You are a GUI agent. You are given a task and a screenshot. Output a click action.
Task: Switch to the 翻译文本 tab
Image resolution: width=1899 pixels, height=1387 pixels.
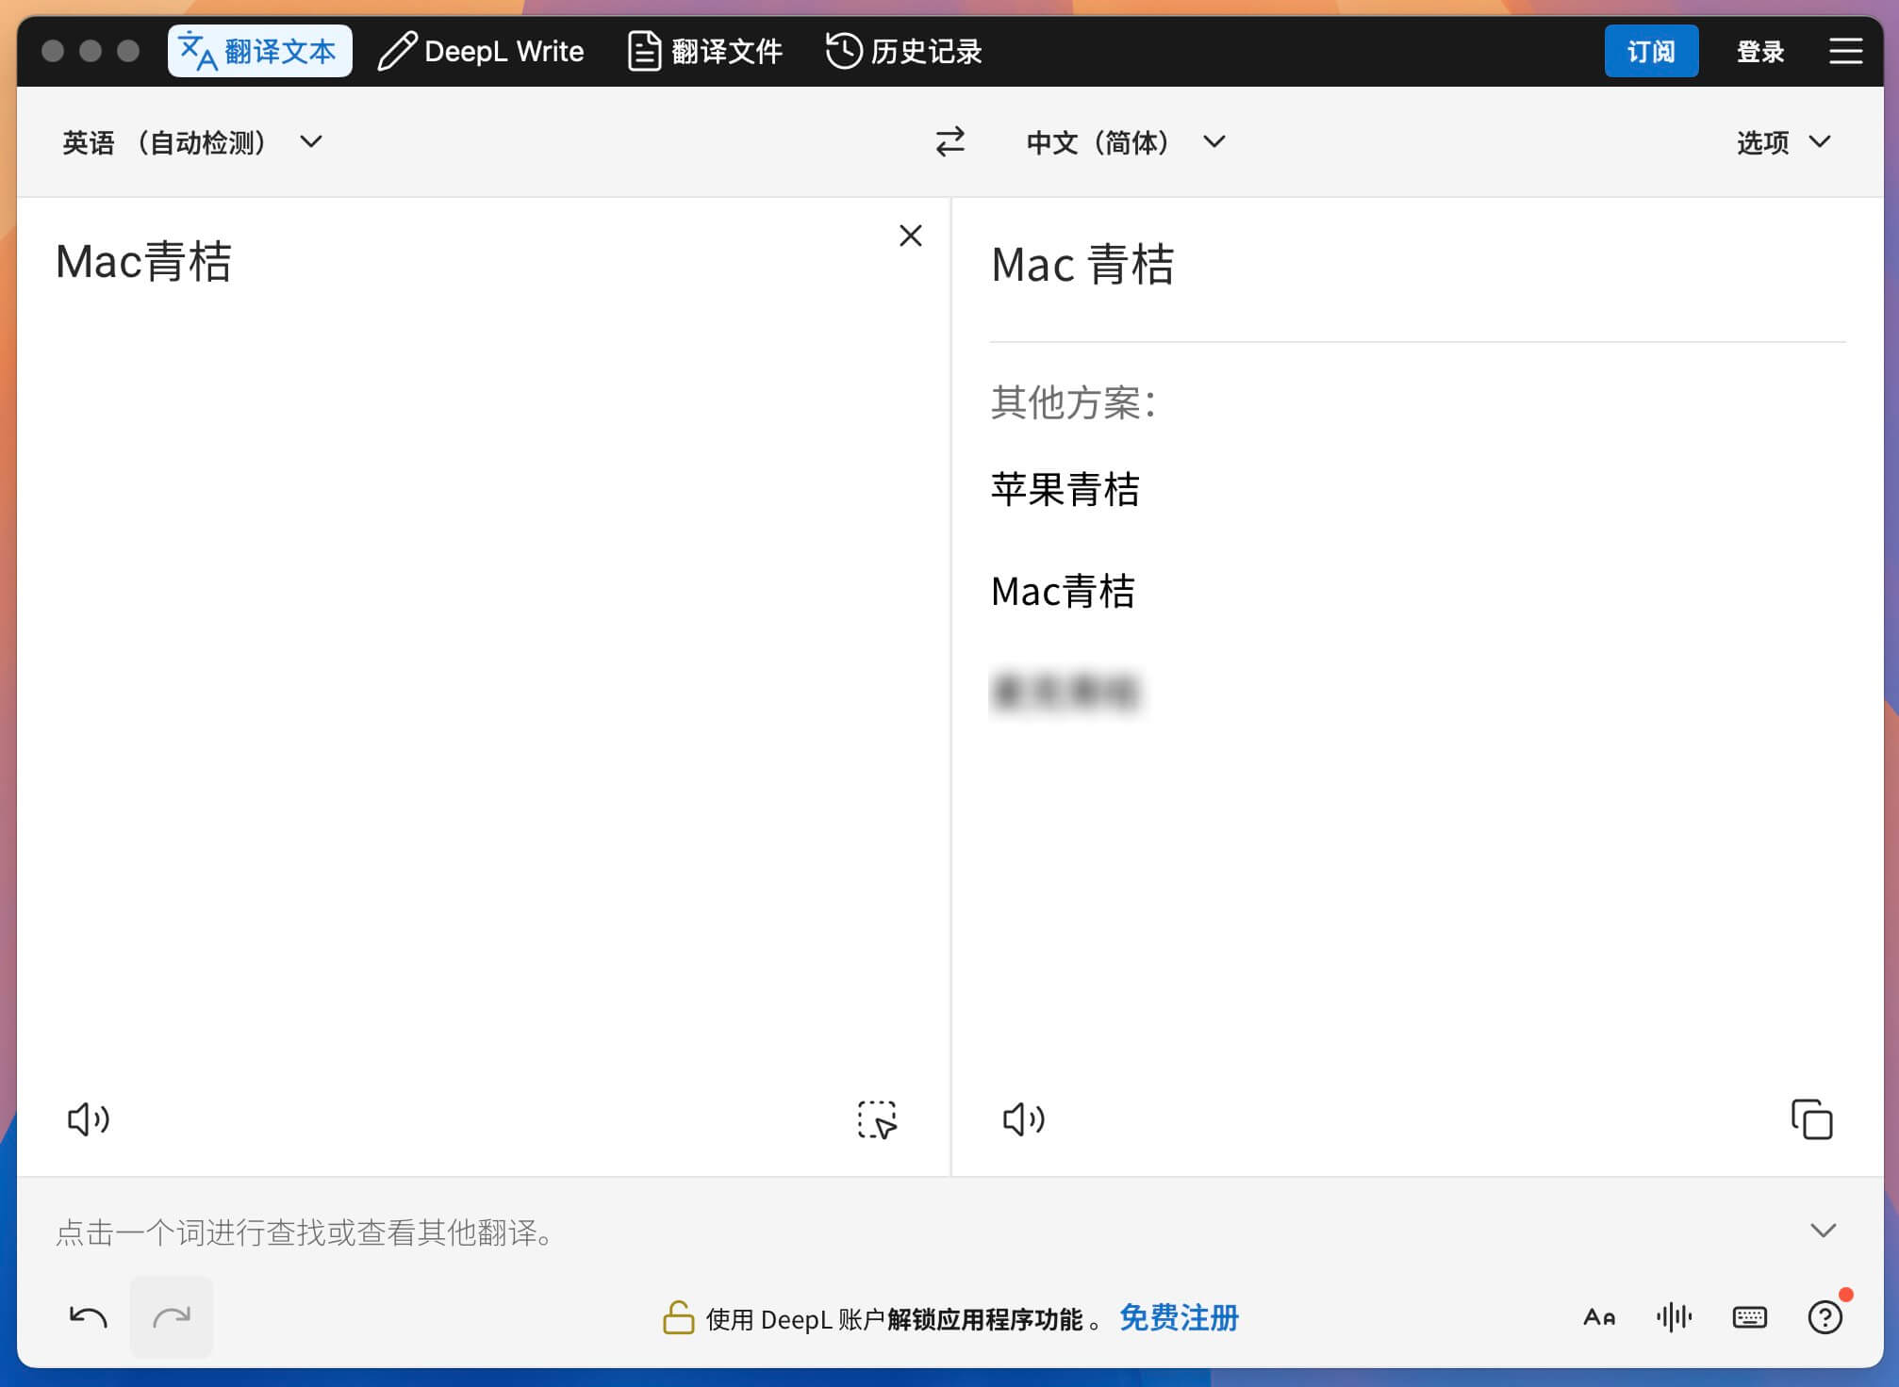click(259, 51)
